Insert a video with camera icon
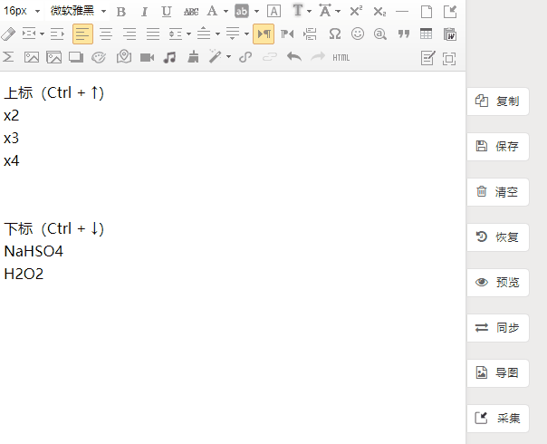The width and height of the screenshot is (547, 444). coord(147,57)
